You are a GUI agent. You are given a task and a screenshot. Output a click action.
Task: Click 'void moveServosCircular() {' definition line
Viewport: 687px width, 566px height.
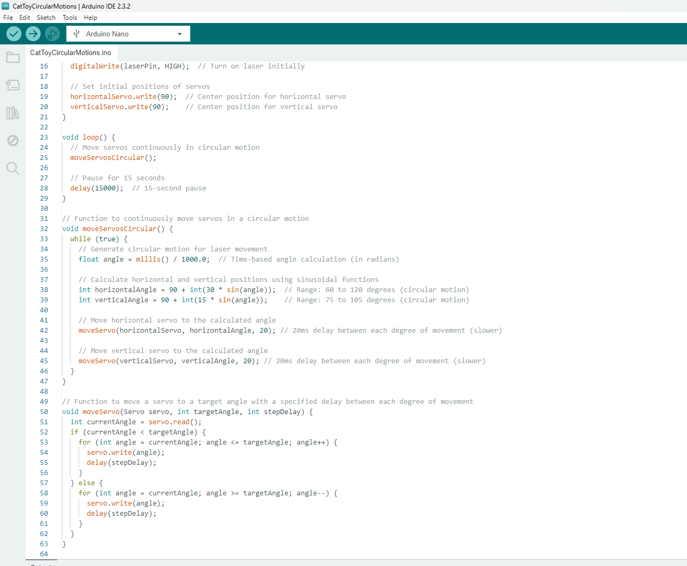pos(118,229)
